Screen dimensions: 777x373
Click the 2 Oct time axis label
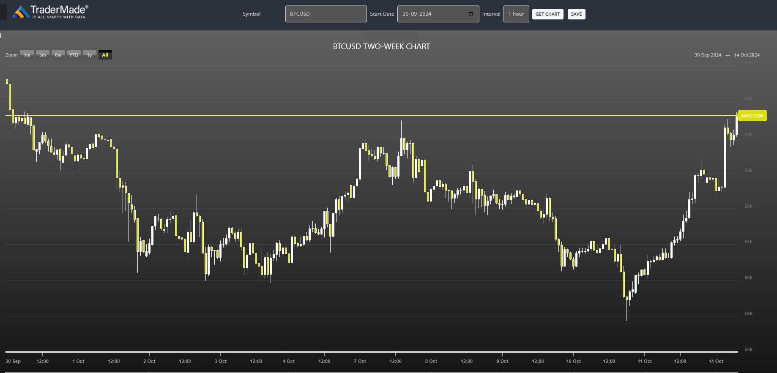point(149,361)
